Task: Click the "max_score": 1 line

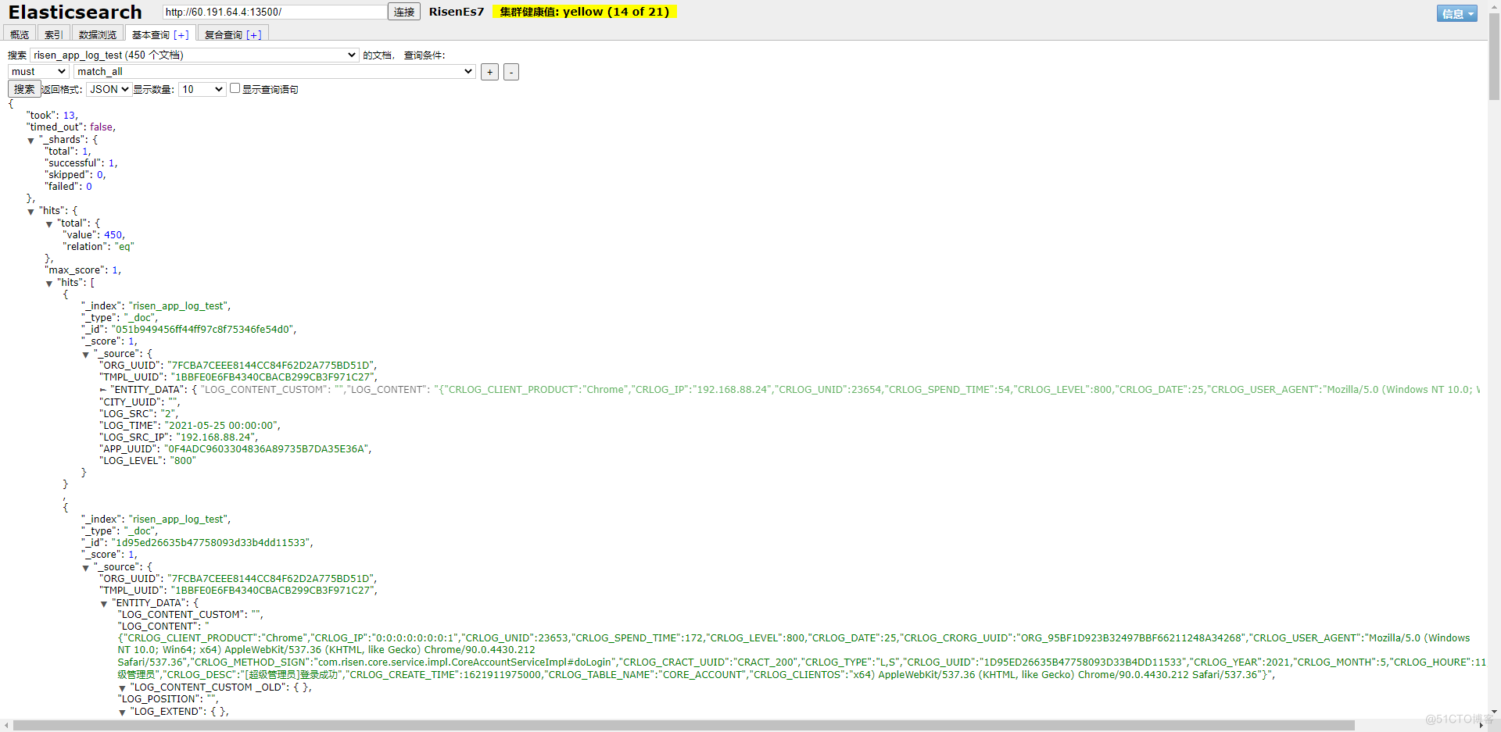Action: [83, 270]
